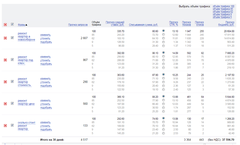
Task: Open phrase link "сколько стоит ремонт квартир"
Action: (26, 126)
